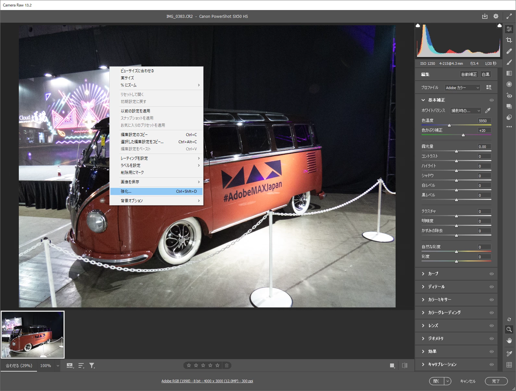Toggle highlight clipping warning in histogram
Viewport: 516px width, 391px height.
tap(499, 26)
